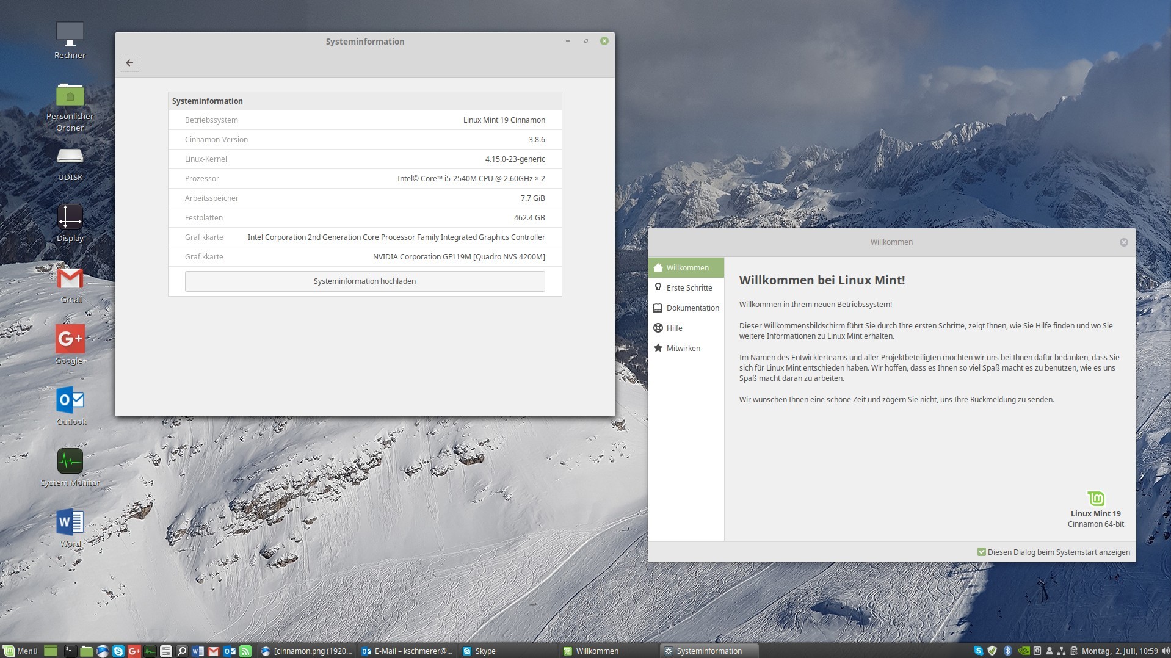Open the volume tray icon

click(1166, 651)
